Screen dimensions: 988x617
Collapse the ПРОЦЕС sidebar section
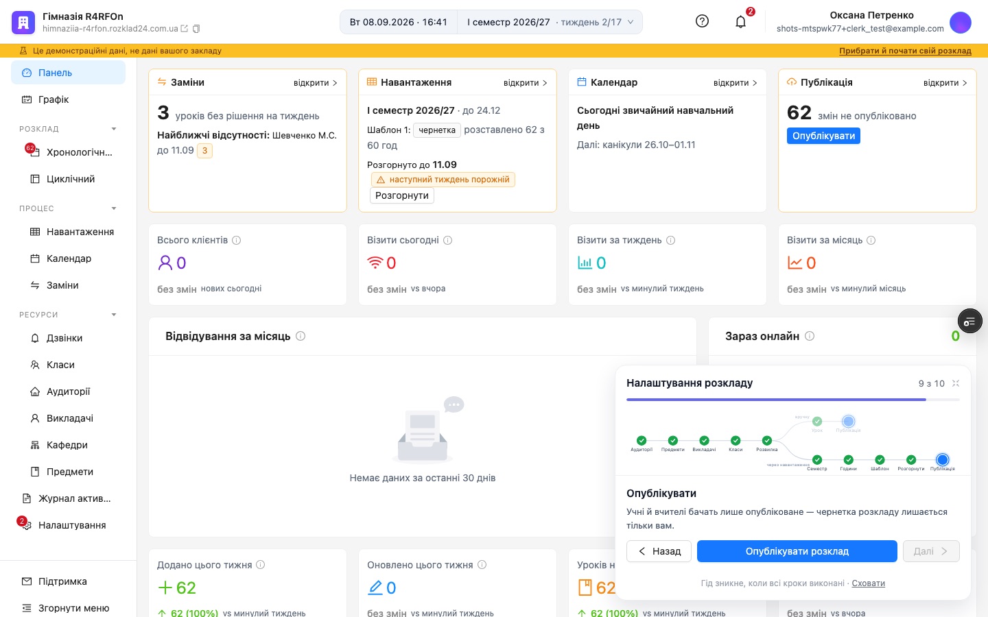click(114, 208)
